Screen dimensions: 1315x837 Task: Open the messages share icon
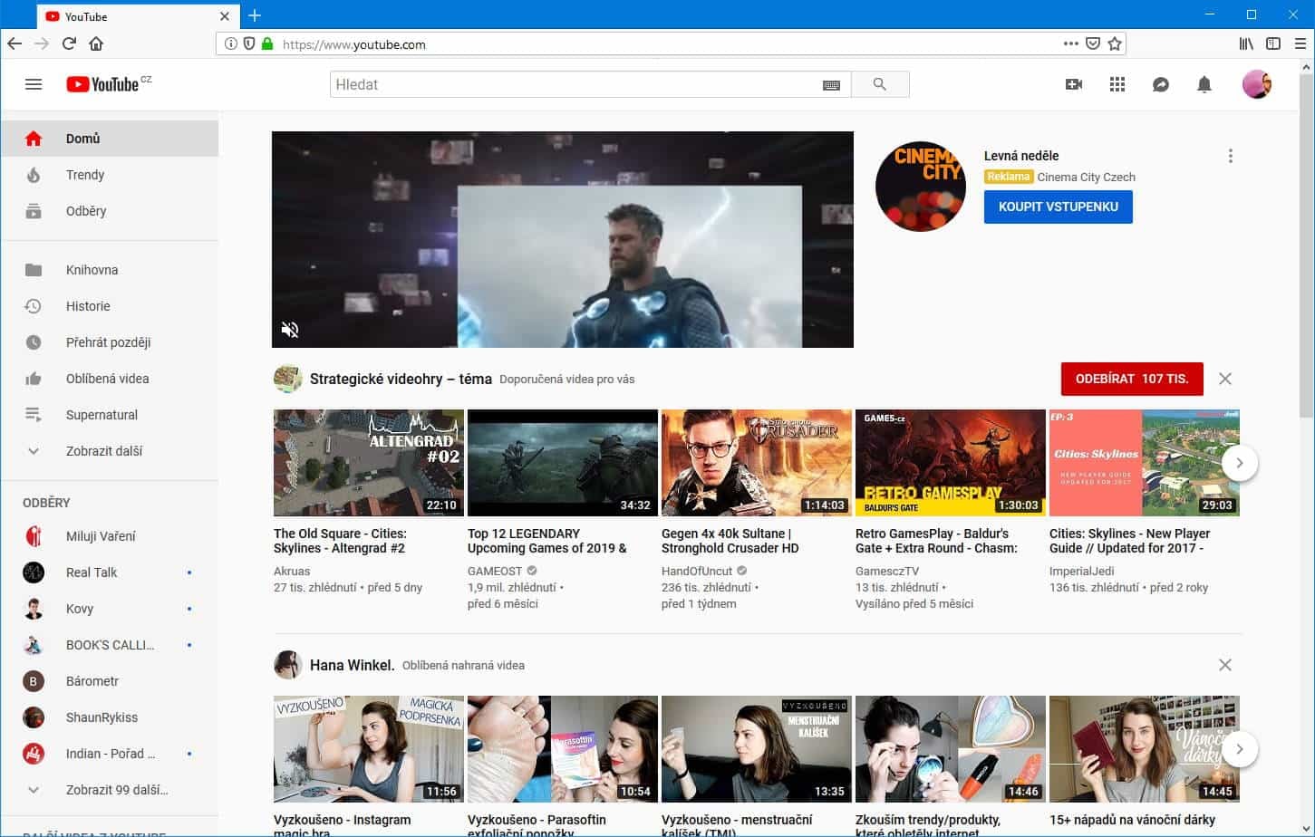click(1161, 84)
